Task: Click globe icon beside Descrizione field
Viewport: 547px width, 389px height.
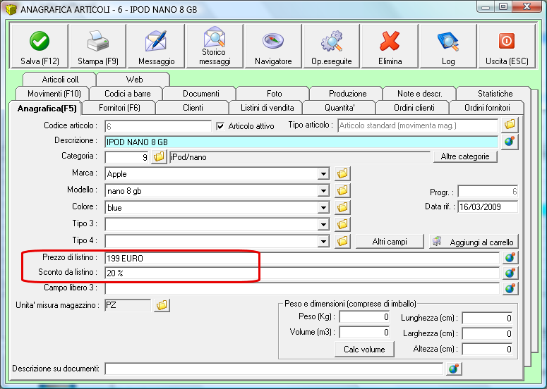Action: tap(510, 142)
